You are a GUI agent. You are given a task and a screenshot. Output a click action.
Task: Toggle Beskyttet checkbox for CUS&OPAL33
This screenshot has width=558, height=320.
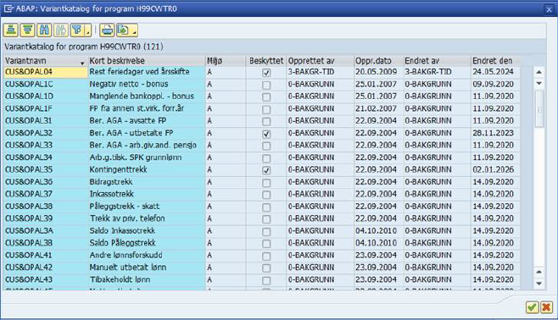(266, 146)
